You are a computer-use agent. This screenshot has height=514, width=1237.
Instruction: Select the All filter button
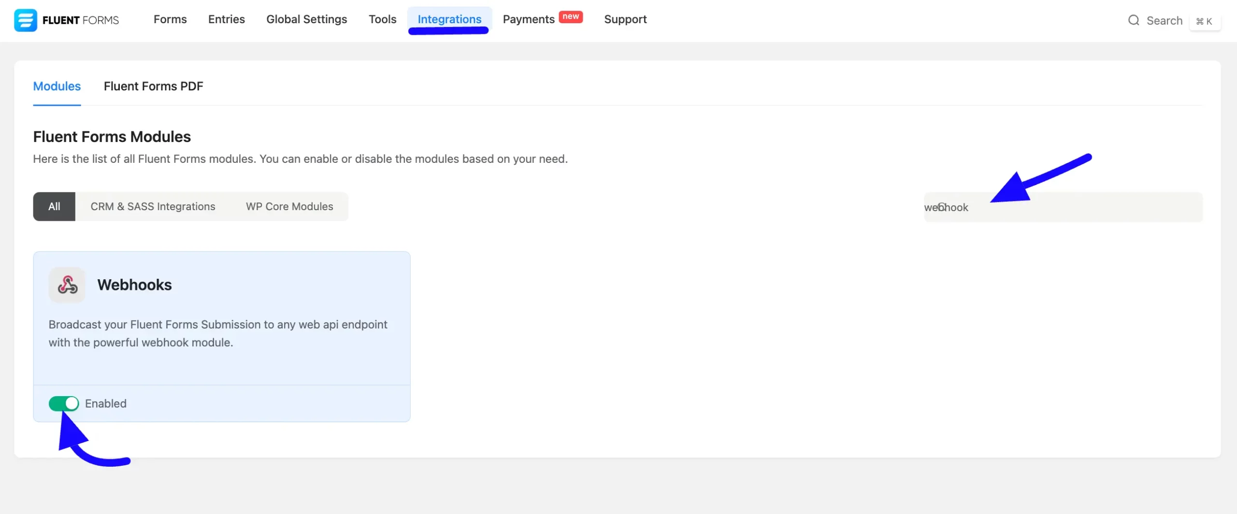click(x=54, y=207)
